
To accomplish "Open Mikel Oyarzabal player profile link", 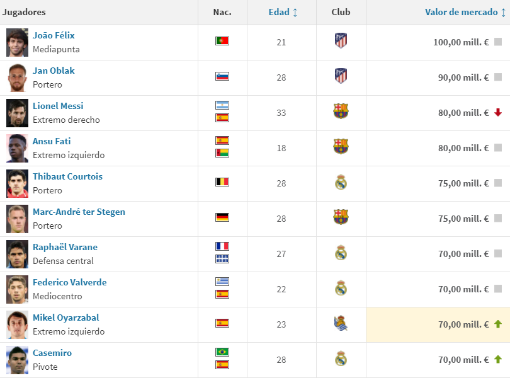I will tap(65, 318).
